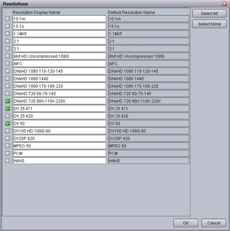The height and width of the screenshot is (231, 230).
Task: Click default resolution name MPEG 50
Action: pos(149,146)
